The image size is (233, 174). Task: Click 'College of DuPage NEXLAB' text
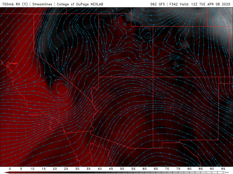(x=80, y=4)
